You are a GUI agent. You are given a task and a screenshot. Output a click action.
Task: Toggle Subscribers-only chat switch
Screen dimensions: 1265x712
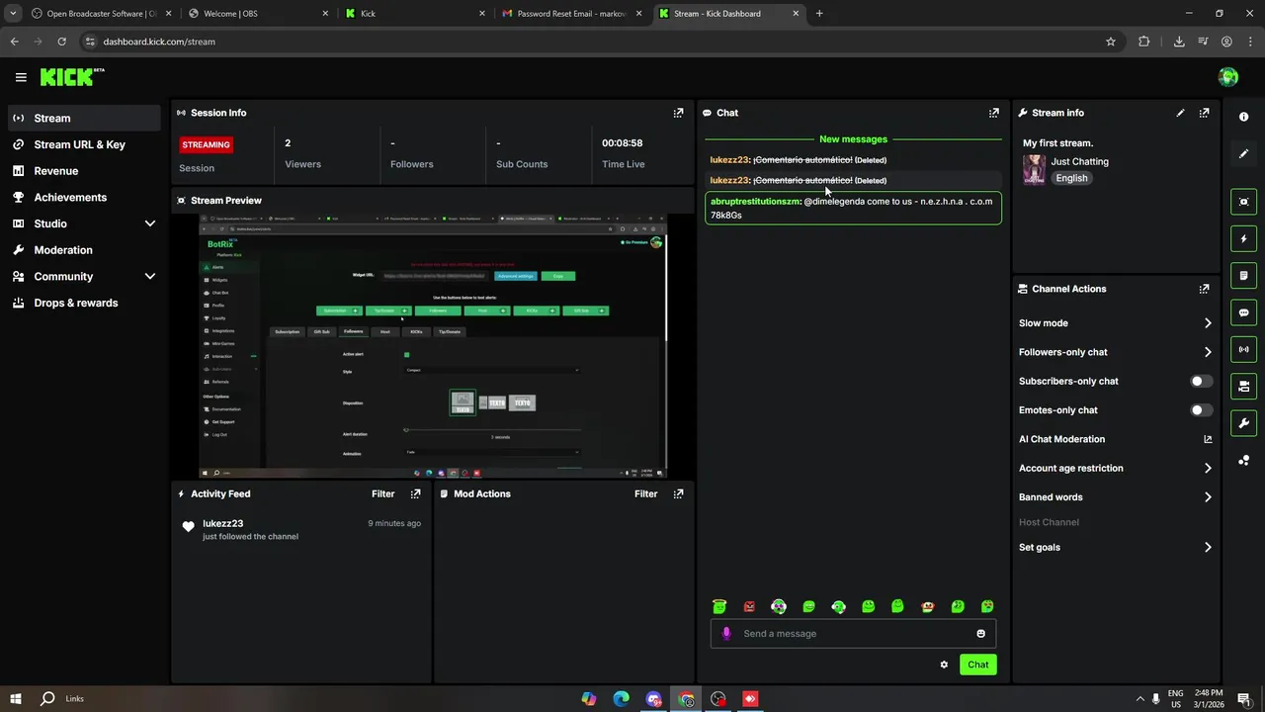[x=1201, y=381]
